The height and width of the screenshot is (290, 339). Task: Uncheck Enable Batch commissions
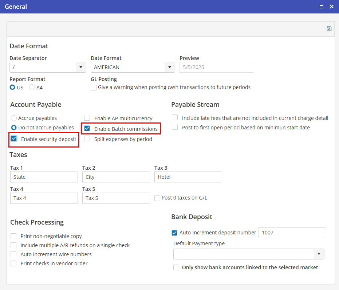(x=87, y=129)
